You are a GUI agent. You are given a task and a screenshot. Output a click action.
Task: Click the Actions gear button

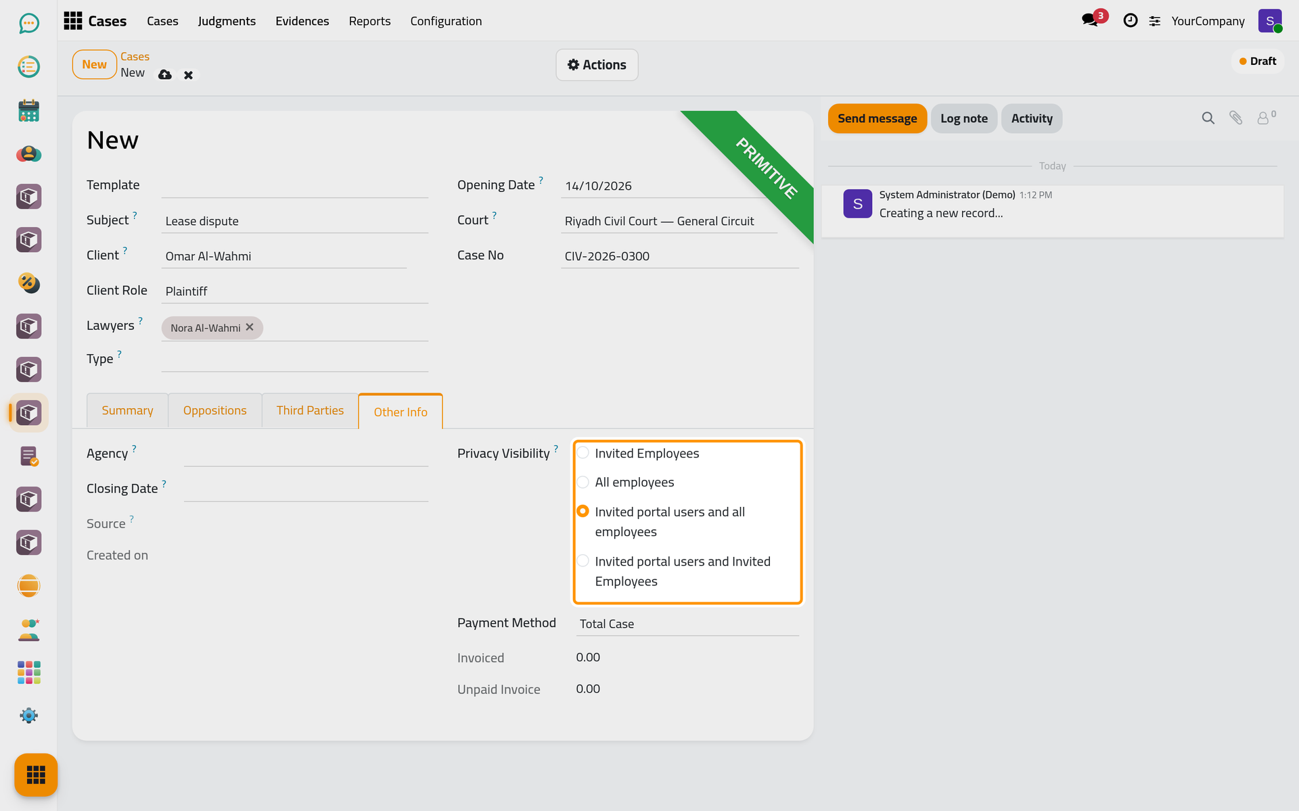[597, 65]
